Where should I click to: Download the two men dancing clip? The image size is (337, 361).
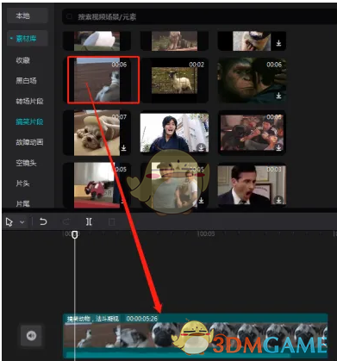(x=201, y=200)
